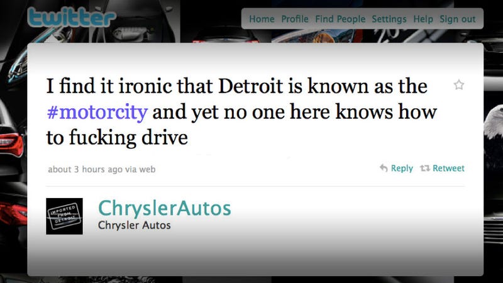Viewport: 503px width, 283px height.
Task: Favorite the tweet with the star icon
Action: pyautogui.click(x=459, y=85)
